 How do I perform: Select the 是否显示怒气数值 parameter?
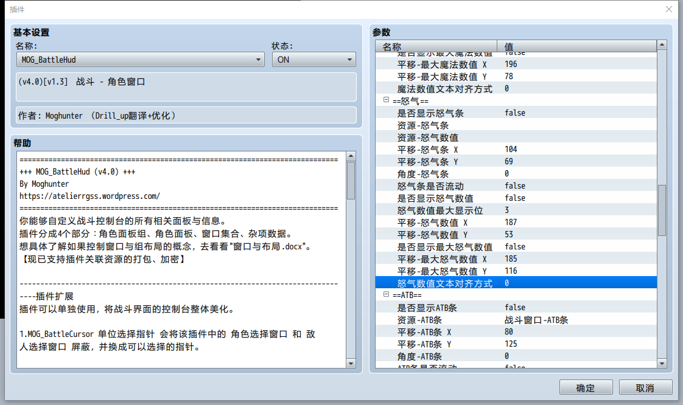point(516,198)
